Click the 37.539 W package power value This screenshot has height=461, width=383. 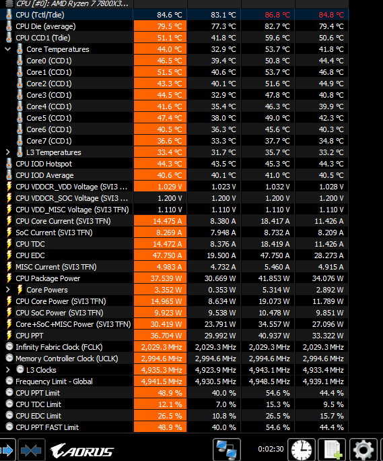(x=166, y=278)
